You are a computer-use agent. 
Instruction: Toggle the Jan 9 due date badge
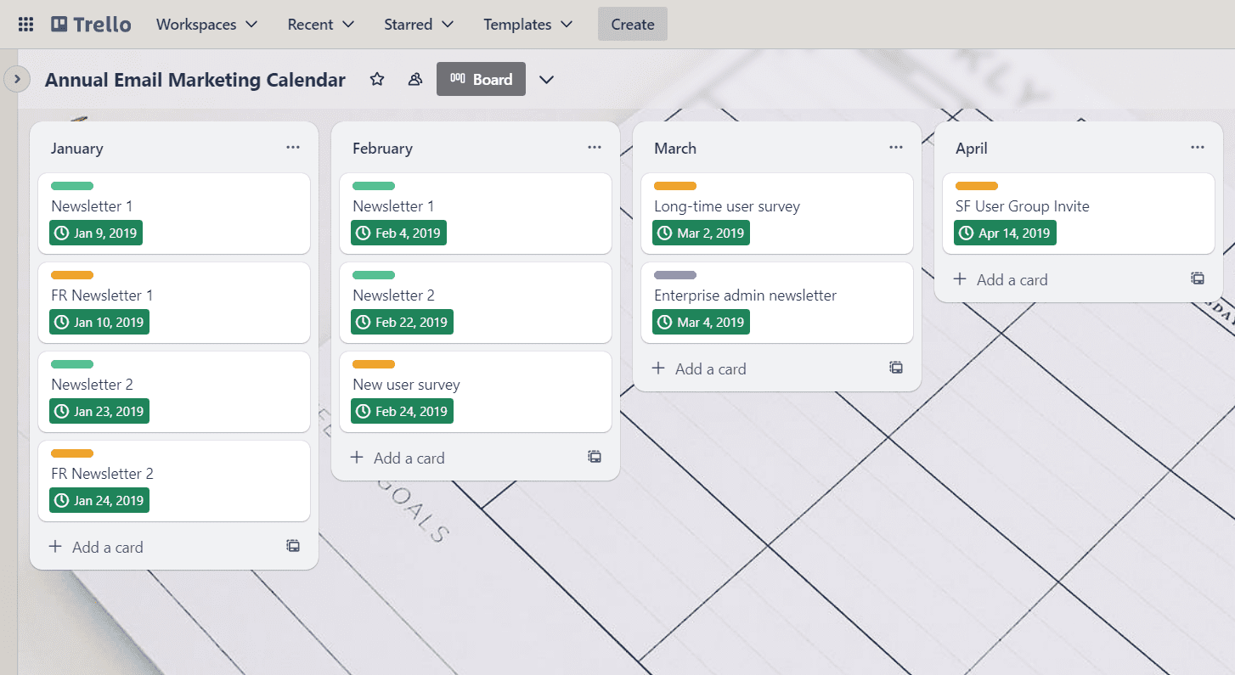click(95, 232)
